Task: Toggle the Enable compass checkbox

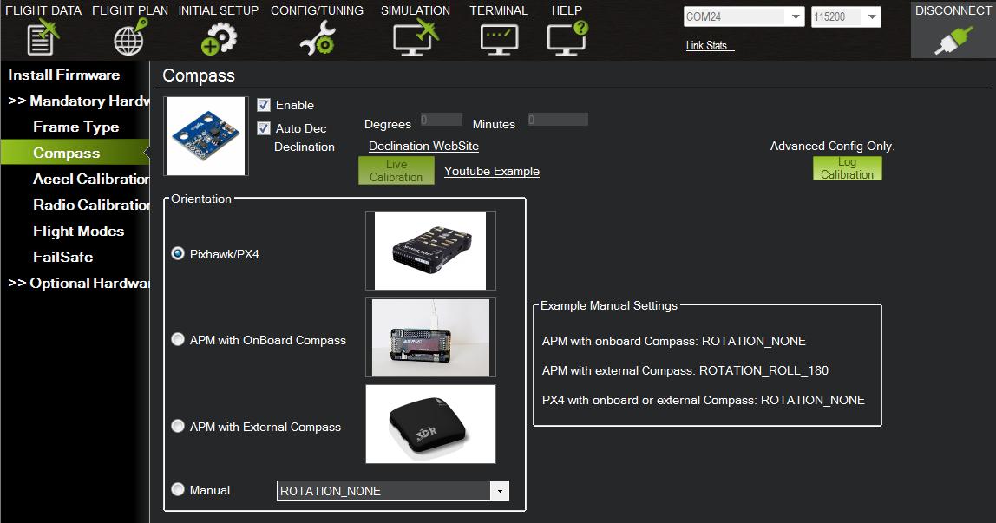Action: click(264, 105)
